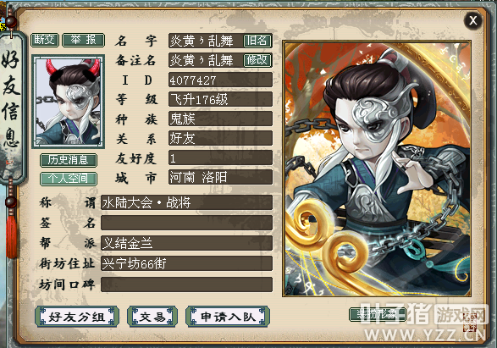Image resolution: width=497 pixels, height=348 pixels.
Task: Open the 个人空间 personal space
Action: click(68, 179)
